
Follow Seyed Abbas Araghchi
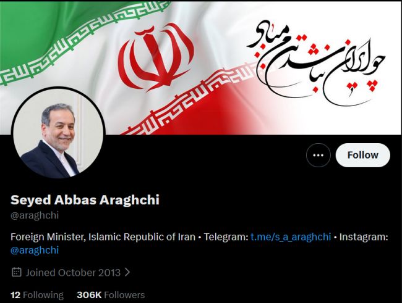point(363,155)
